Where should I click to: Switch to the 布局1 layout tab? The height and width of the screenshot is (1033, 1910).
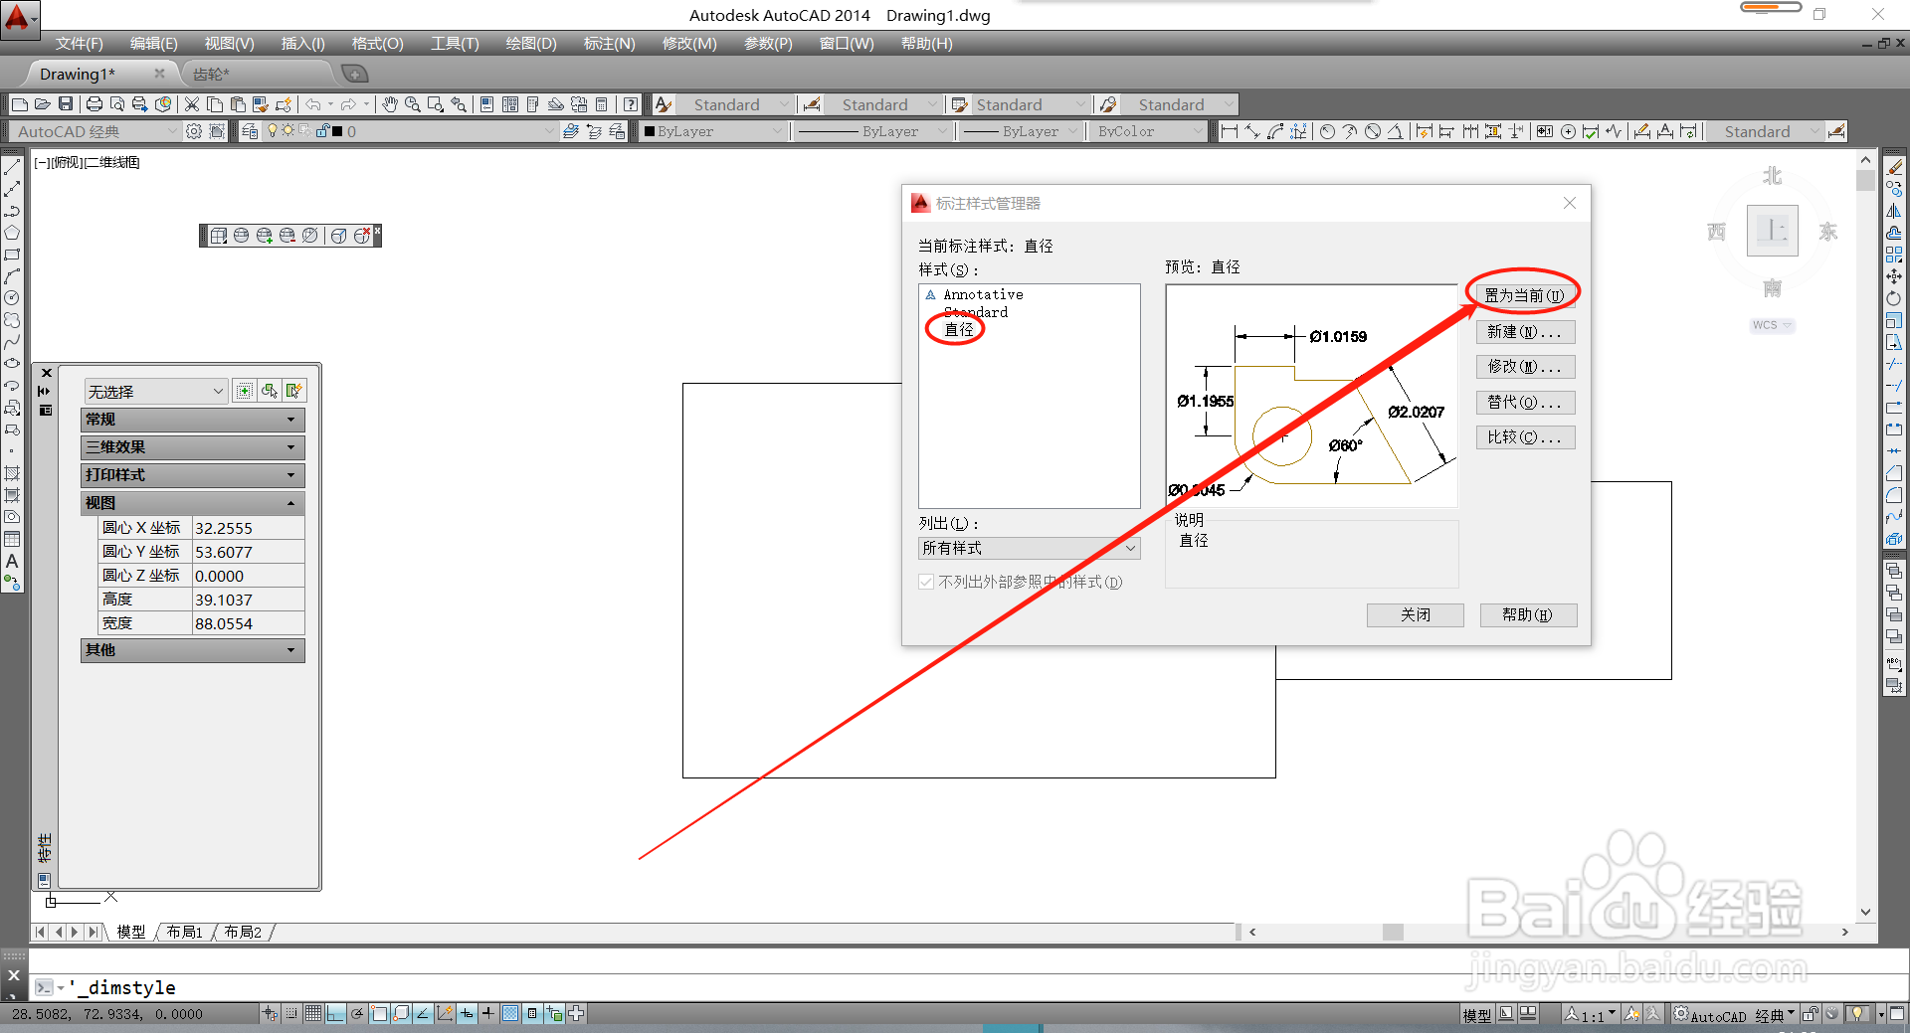[185, 932]
